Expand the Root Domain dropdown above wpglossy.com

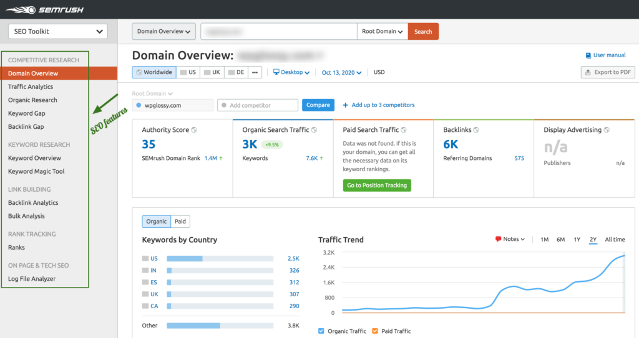click(x=152, y=93)
